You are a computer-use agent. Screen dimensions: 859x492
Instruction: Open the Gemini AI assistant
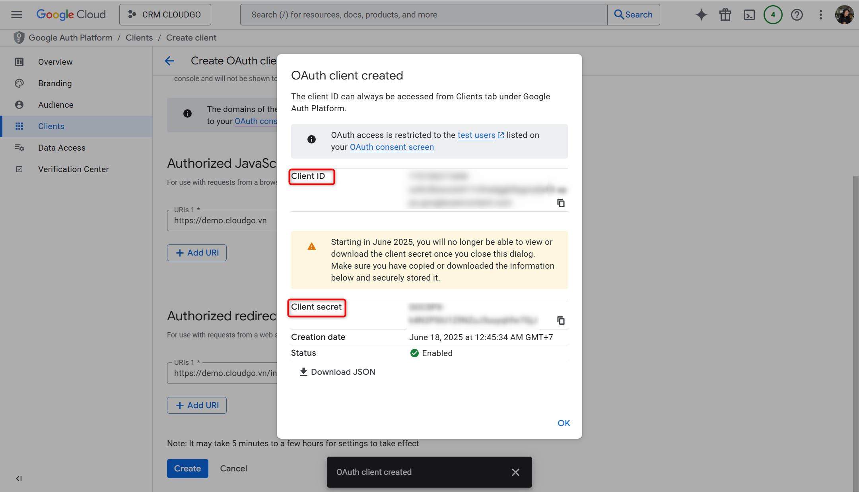pyautogui.click(x=701, y=15)
